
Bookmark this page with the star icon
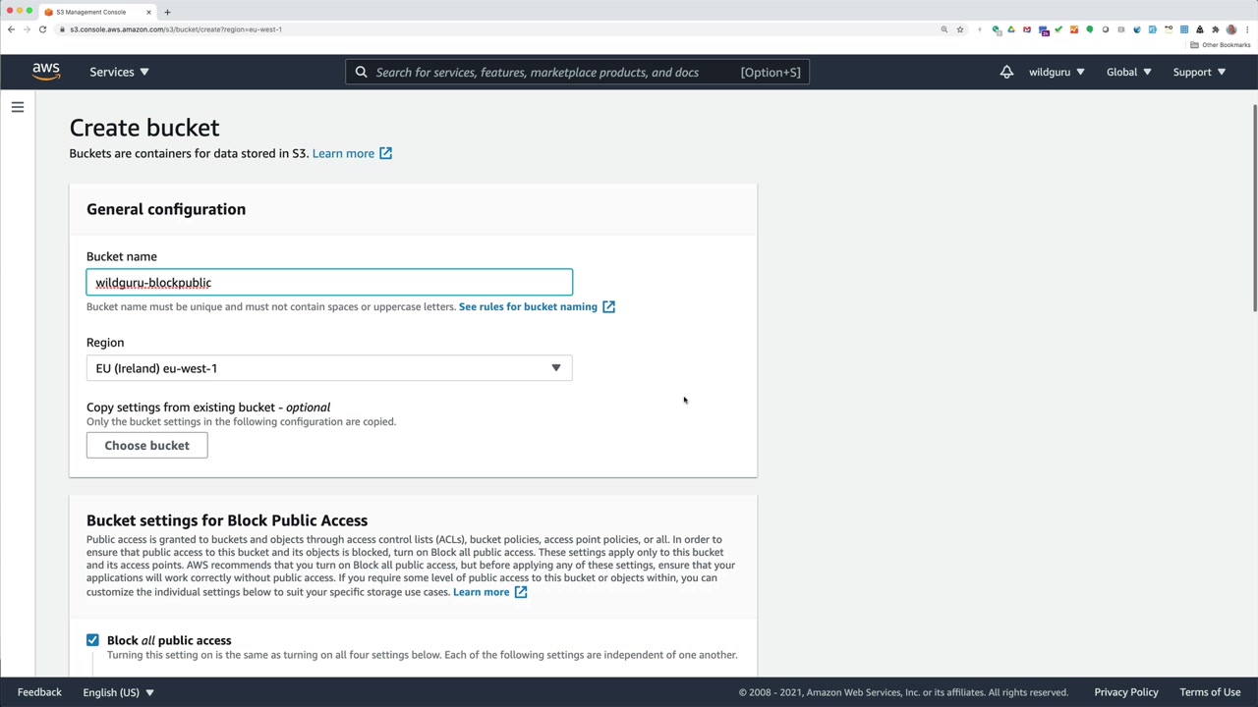point(960,29)
